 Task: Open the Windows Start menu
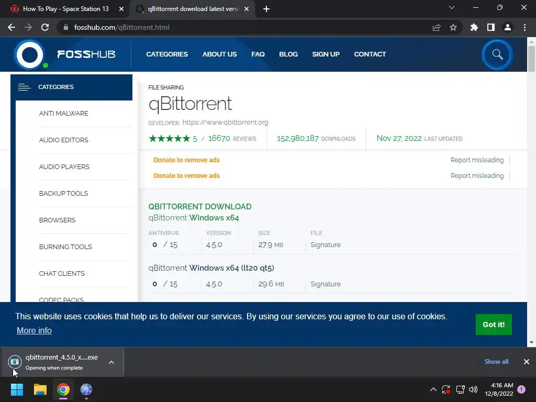[17, 389]
